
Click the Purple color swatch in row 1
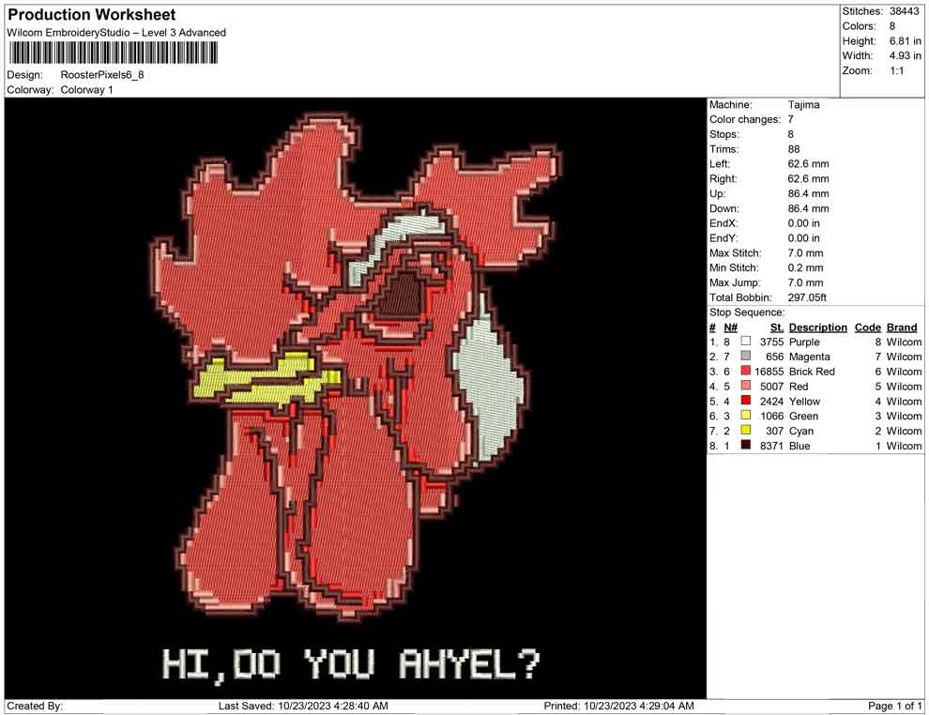pos(746,342)
